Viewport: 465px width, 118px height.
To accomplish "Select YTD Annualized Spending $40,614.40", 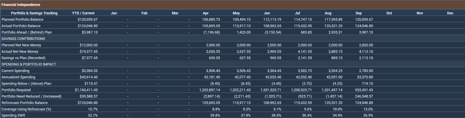I will tap(88, 77).
